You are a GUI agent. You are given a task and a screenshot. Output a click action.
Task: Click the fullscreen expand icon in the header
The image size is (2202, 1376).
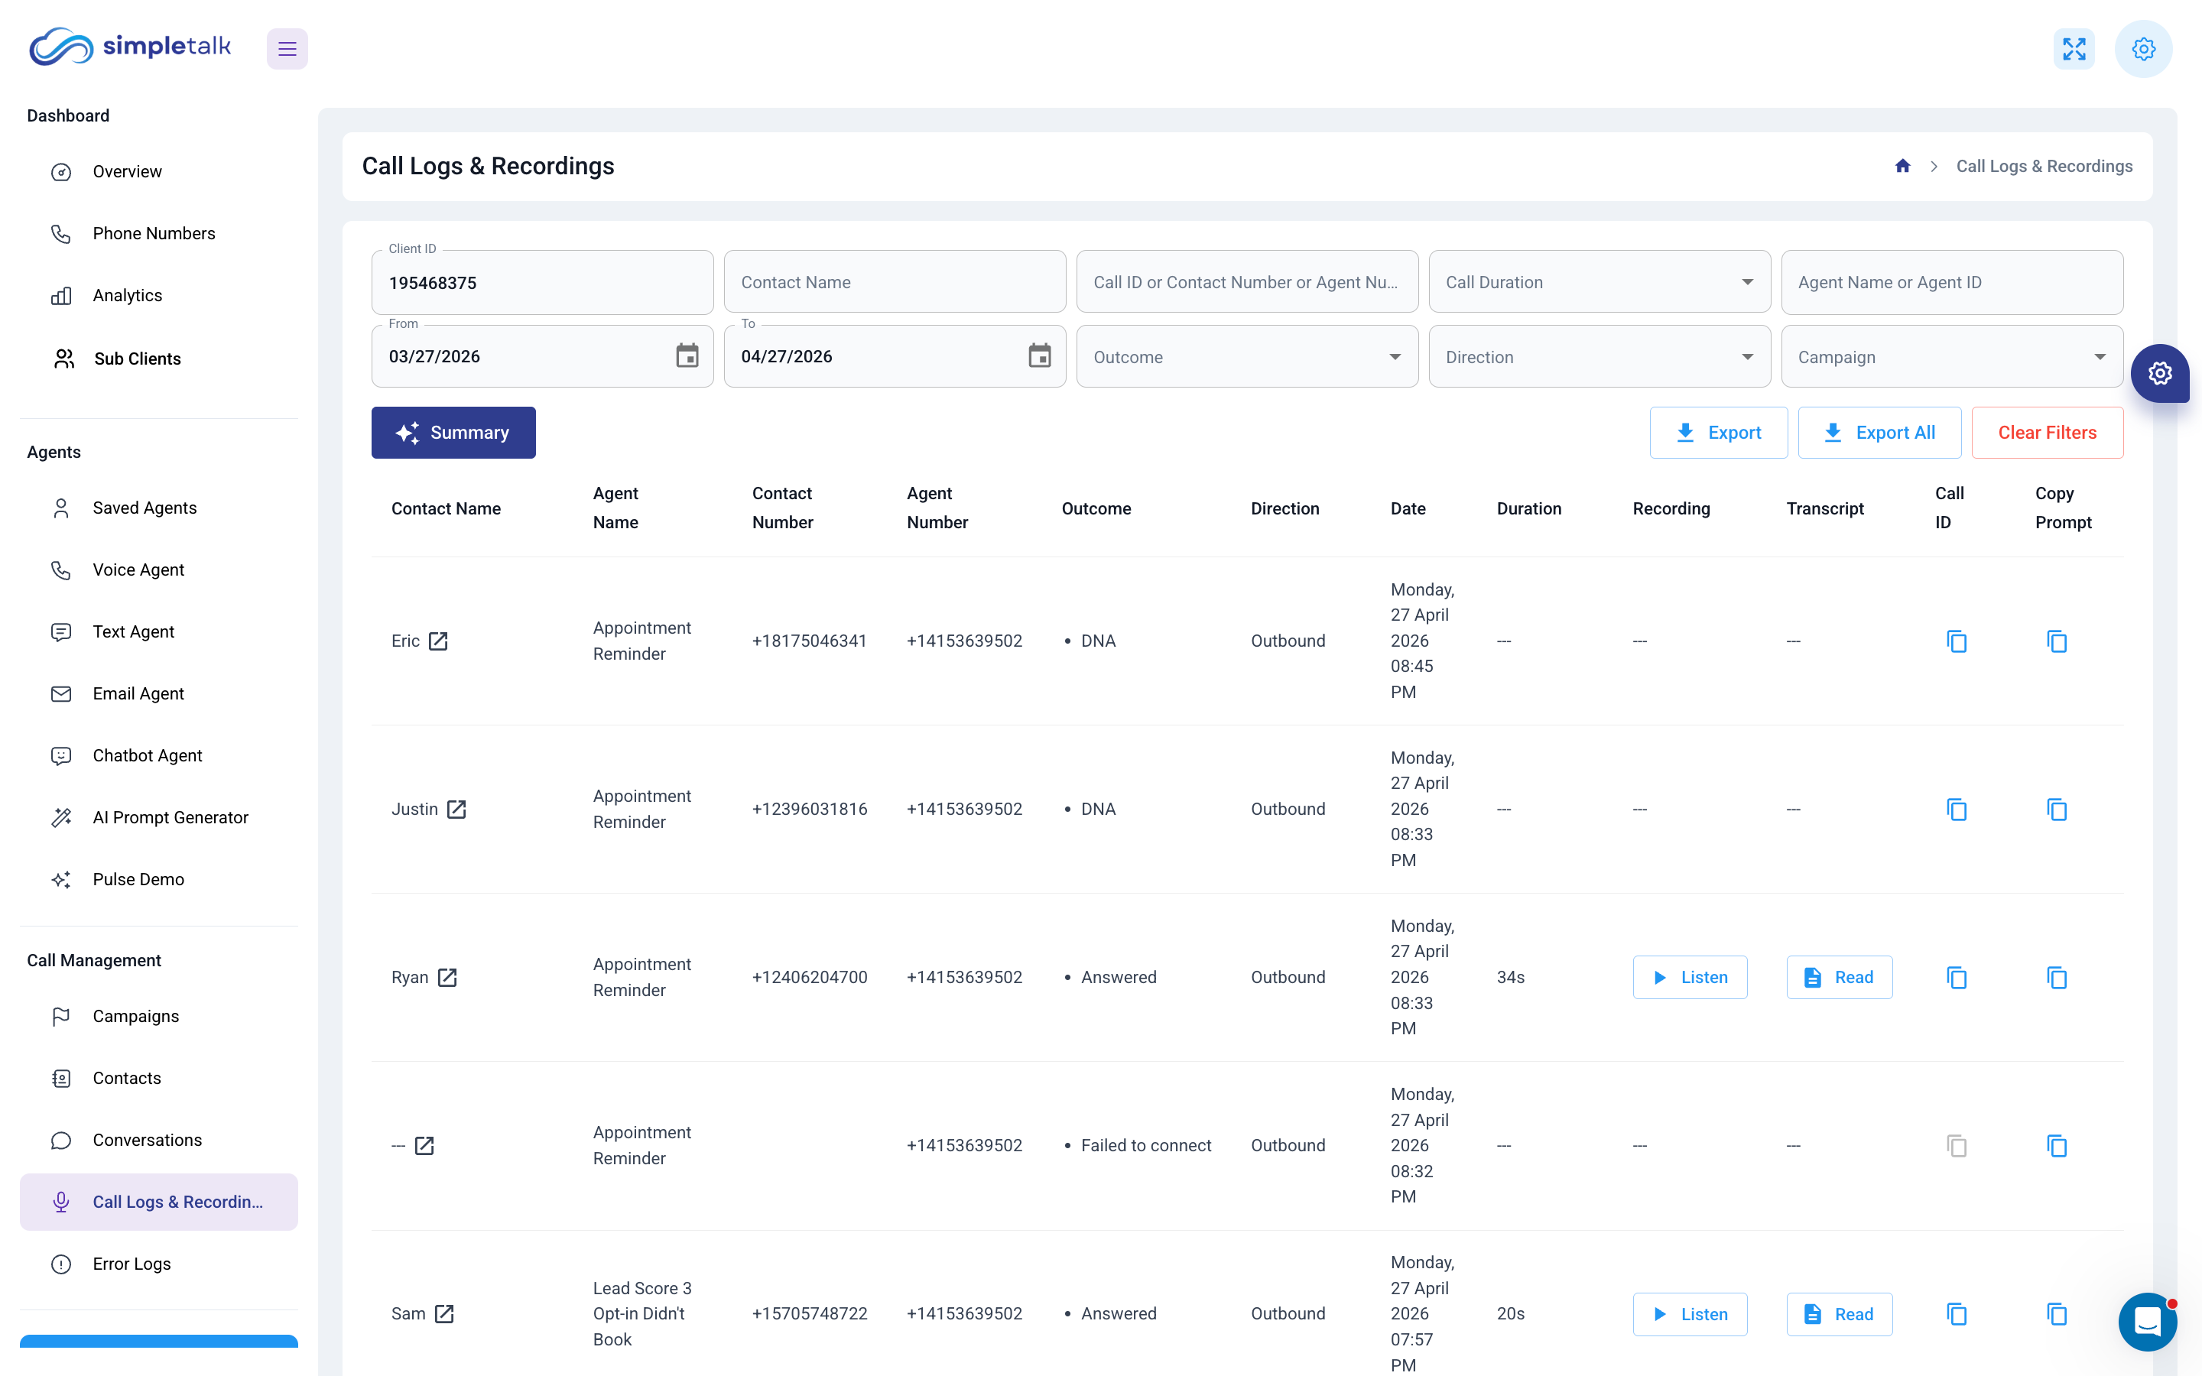coord(2074,48)
